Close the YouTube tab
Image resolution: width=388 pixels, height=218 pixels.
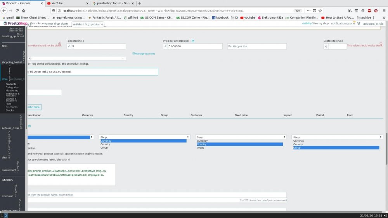[87, 3]
